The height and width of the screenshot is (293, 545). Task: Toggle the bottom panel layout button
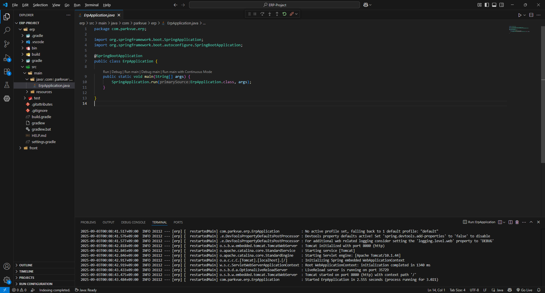pyautogui.click(x=494, y=5)
